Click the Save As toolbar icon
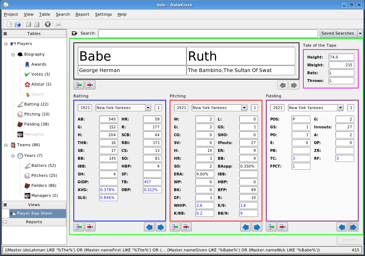 tap(37, 24)
